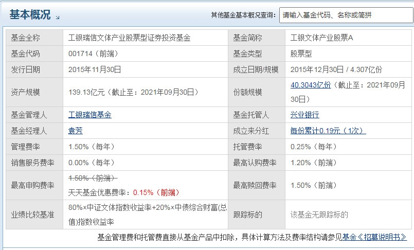The image size is (414, 250).
Task: Click the 40.3043亿份 share scale link
Action: [311, 85]
